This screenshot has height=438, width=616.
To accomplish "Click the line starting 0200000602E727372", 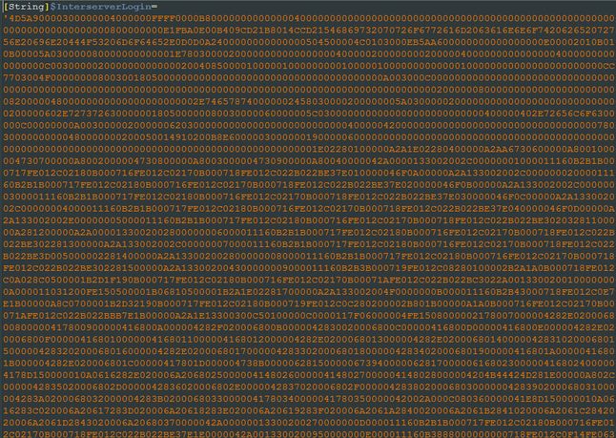I will (310, 114).
